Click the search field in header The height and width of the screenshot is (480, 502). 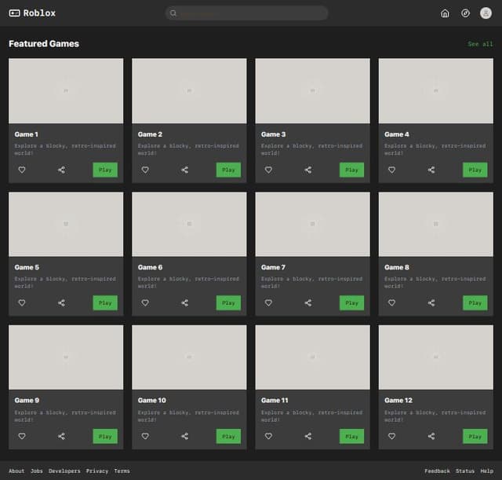[246, 13]
